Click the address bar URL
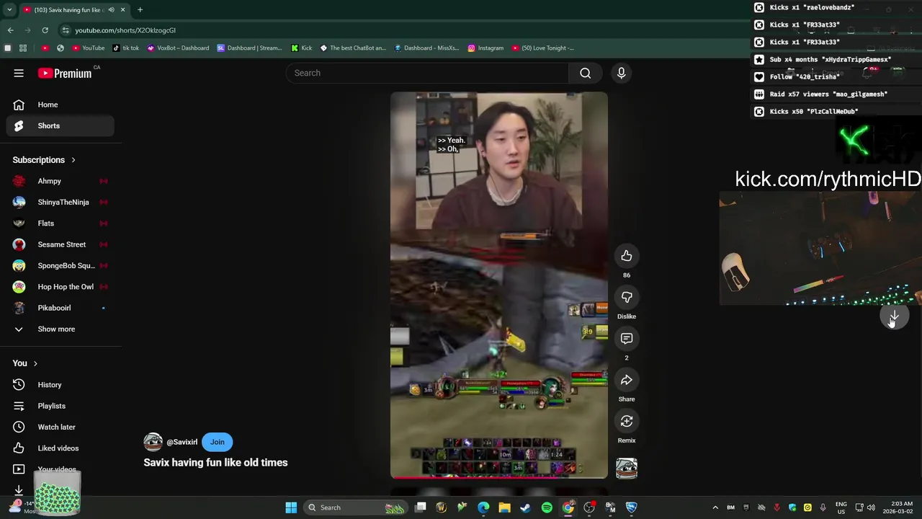Screen dimensions: 922x519 [125, 30]
